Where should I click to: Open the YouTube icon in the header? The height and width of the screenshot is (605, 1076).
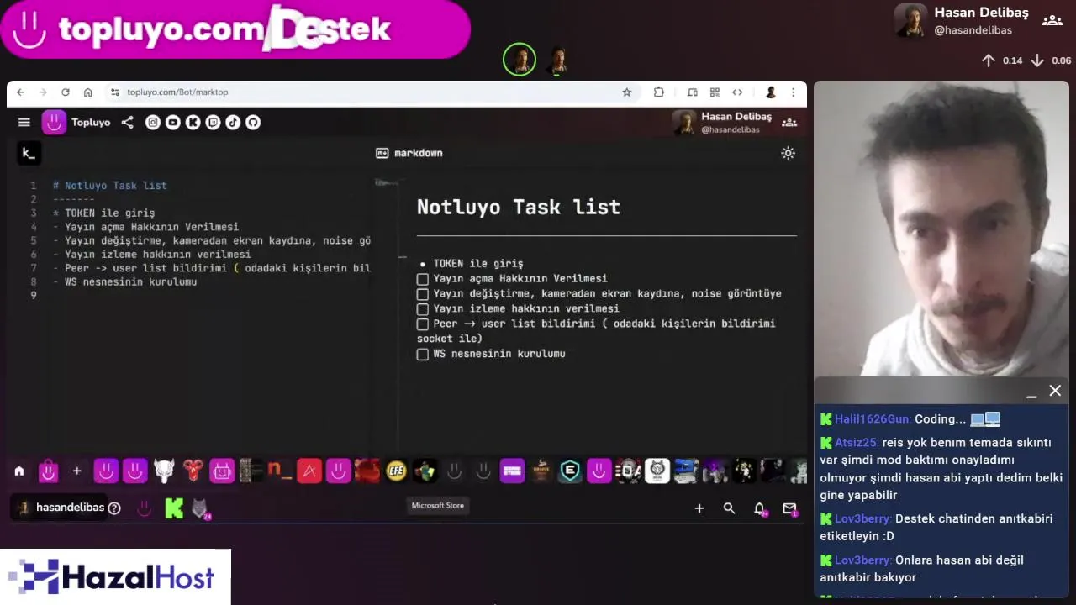pyautogui.click(x=173, y=123)
